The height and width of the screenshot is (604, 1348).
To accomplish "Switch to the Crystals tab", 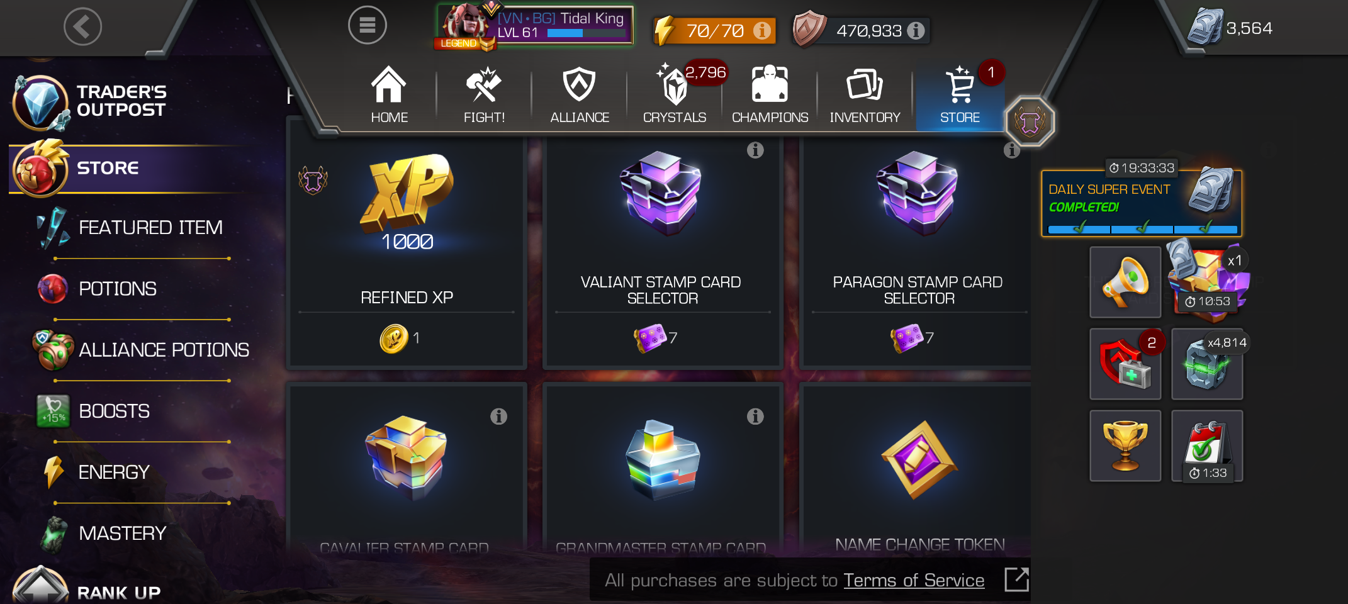I will pos(675,94).
